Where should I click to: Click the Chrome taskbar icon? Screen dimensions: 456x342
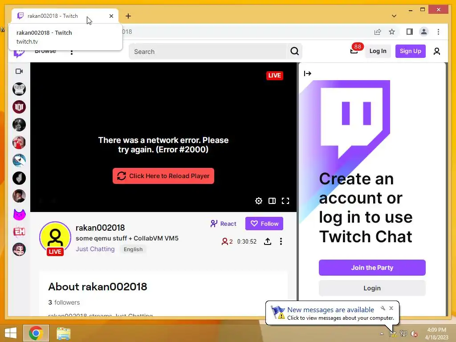point(36,333)
